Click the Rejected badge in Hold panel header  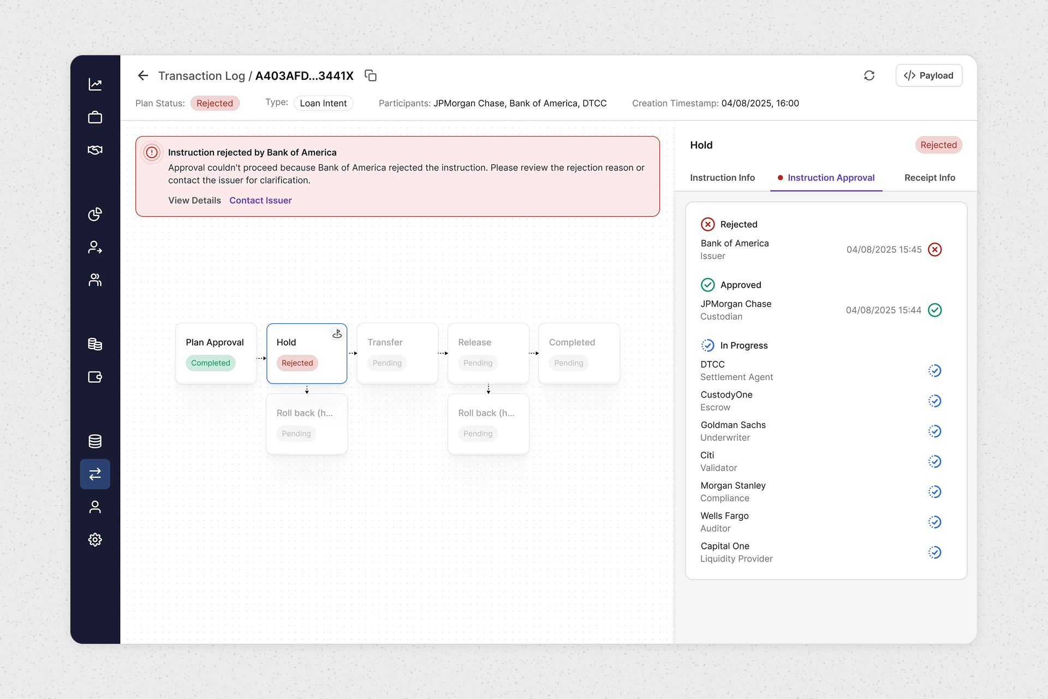(938, 145)
